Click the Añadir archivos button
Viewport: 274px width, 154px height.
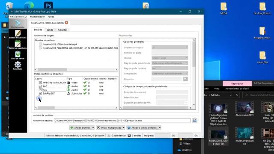80,127
